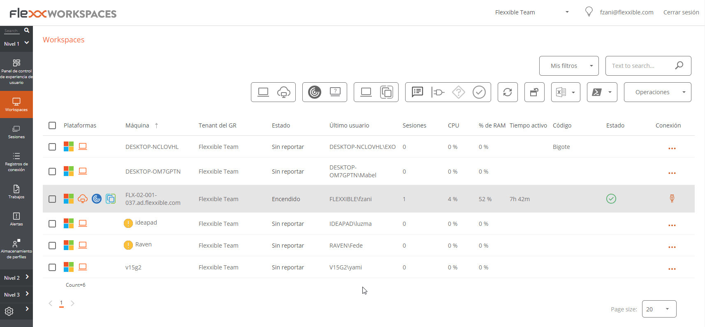Click the previous page arrow
705x327 pixels.
tap(51, 303)
